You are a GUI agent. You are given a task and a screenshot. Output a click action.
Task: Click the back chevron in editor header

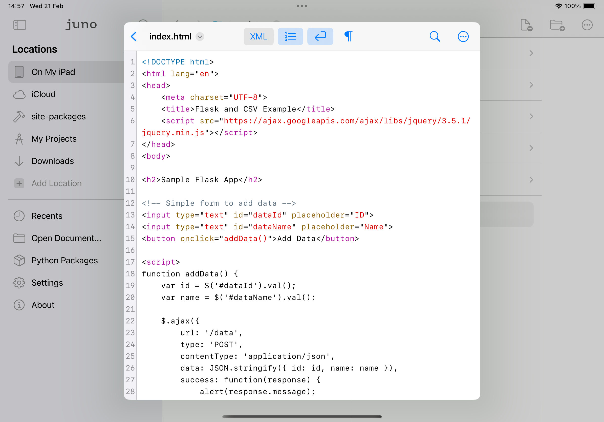click(x=134, y=37)
